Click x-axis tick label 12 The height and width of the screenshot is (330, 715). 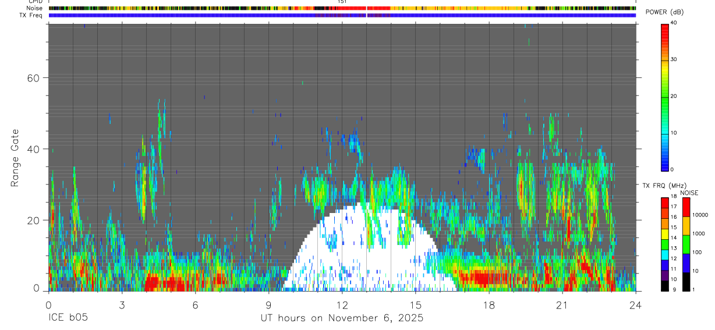342,305
